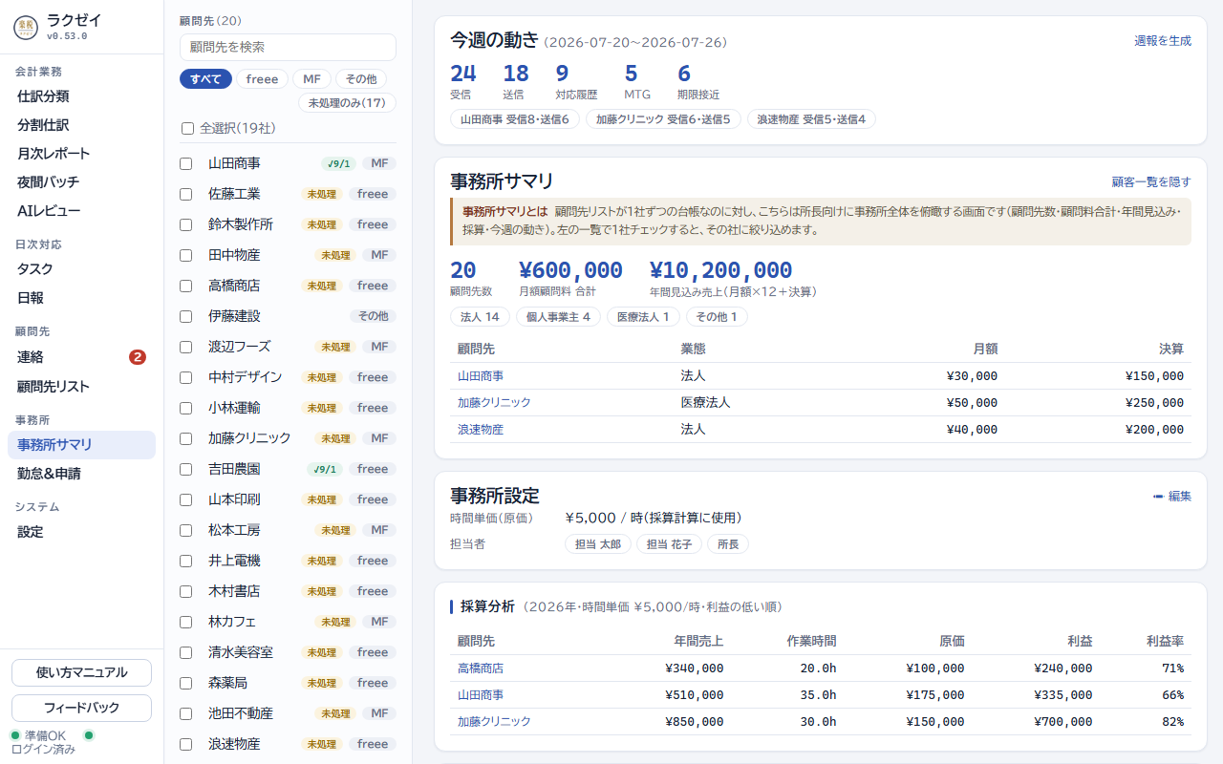Click the 個人事業主 4 chip
Image resolution: width=1223 pixels, height=764 pixels.
pos(558,317)
